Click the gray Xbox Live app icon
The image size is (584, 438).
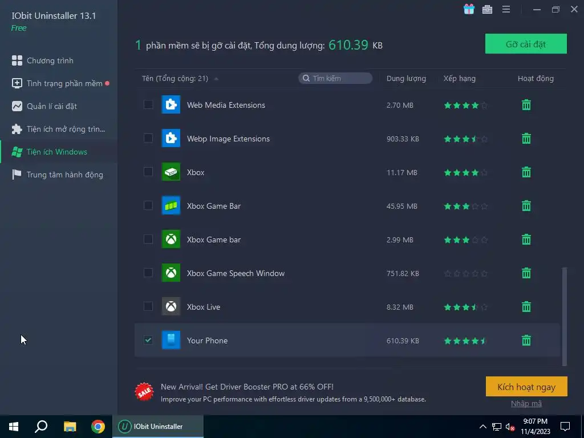tap(171, 306)
